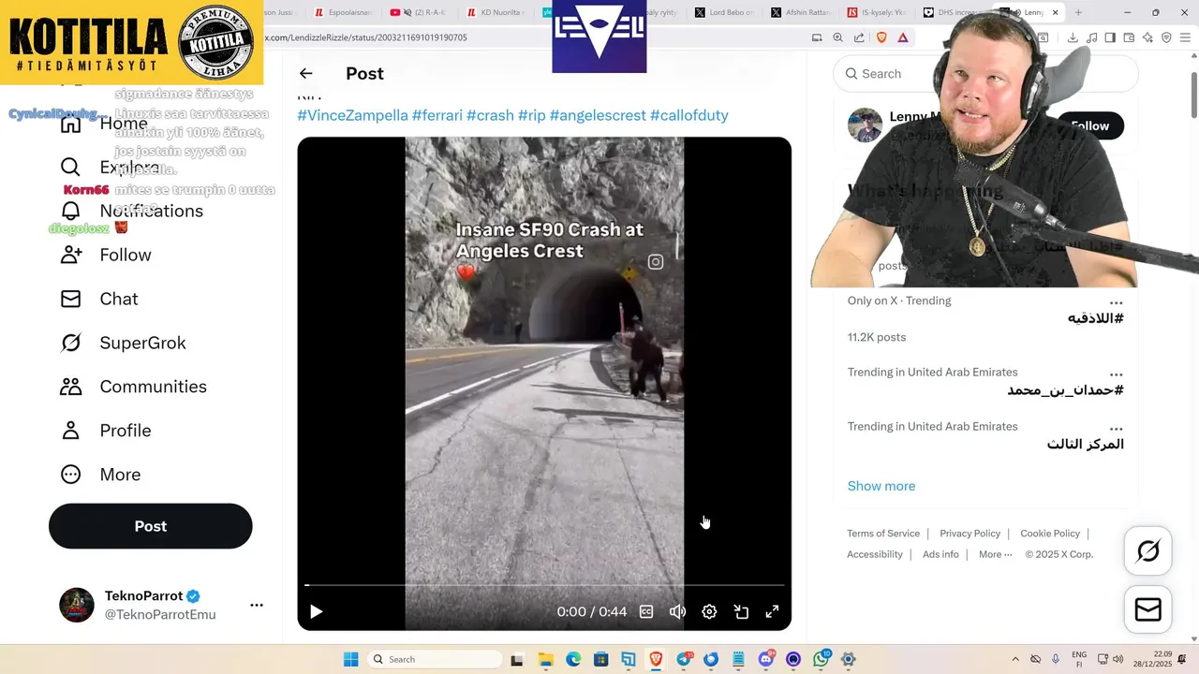
Task: Open the video settings gear
Action: point(709,611)
